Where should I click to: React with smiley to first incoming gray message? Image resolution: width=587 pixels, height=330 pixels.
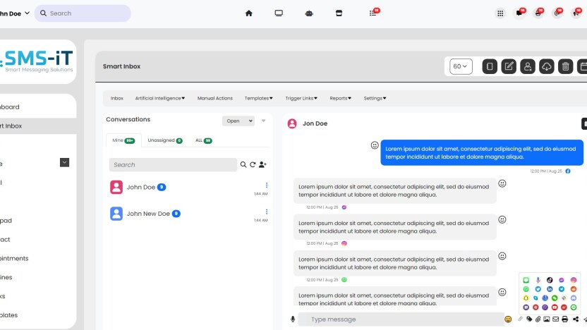click(x=502, y=183)
